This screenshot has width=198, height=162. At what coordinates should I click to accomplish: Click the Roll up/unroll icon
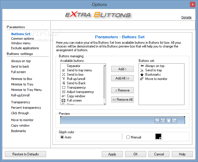63,79
